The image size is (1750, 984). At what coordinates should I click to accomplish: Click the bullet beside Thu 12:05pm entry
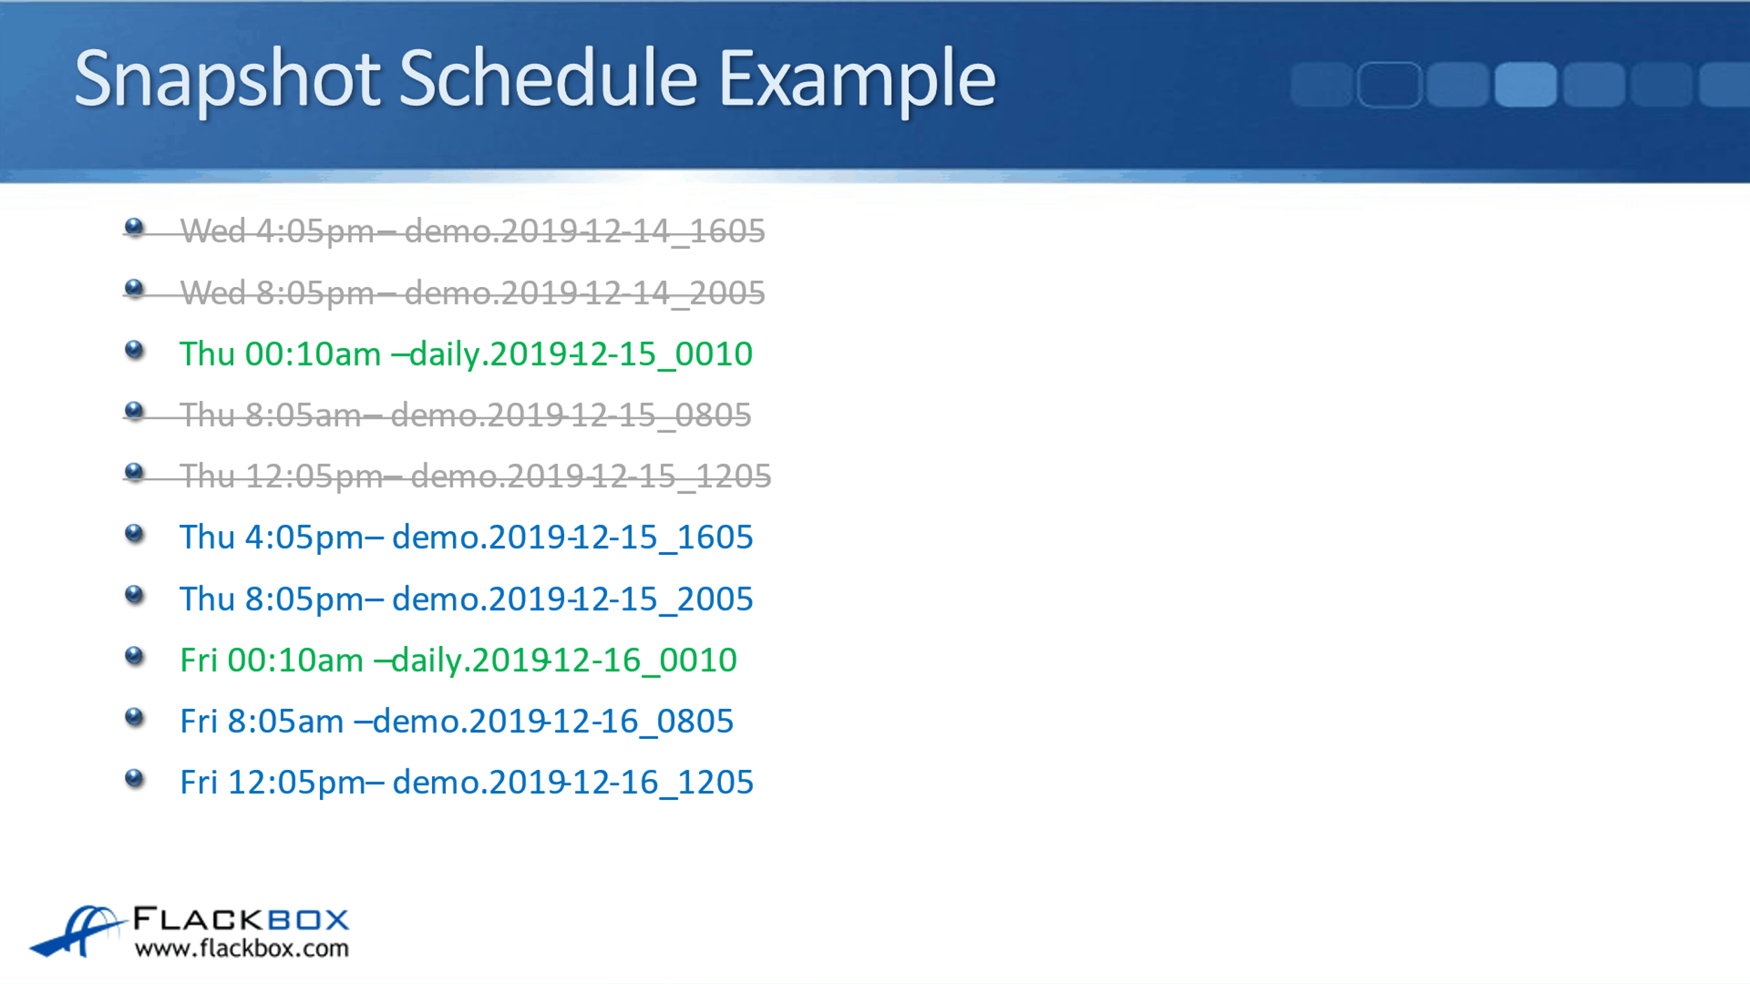pyautogui.click(x=134, y=472)
